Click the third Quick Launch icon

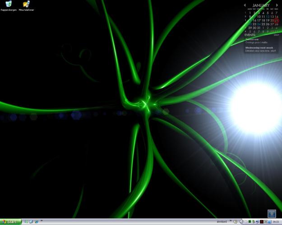click(x=36, y=221)
